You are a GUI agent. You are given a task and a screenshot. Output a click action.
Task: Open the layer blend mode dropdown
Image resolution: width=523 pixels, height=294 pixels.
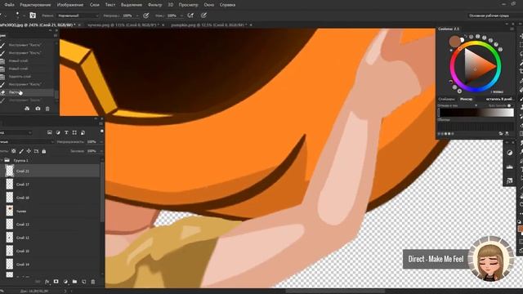click(x=27, y=142)
